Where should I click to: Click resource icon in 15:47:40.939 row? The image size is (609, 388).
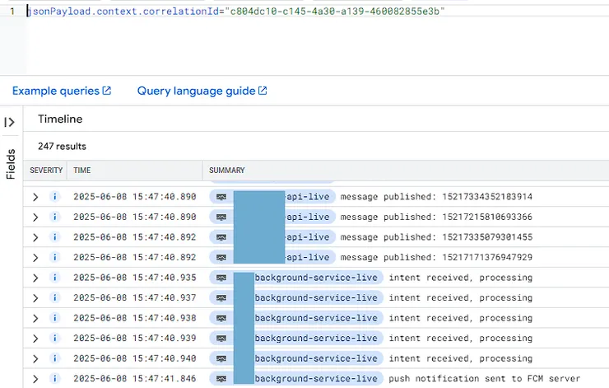coord(221,339)
